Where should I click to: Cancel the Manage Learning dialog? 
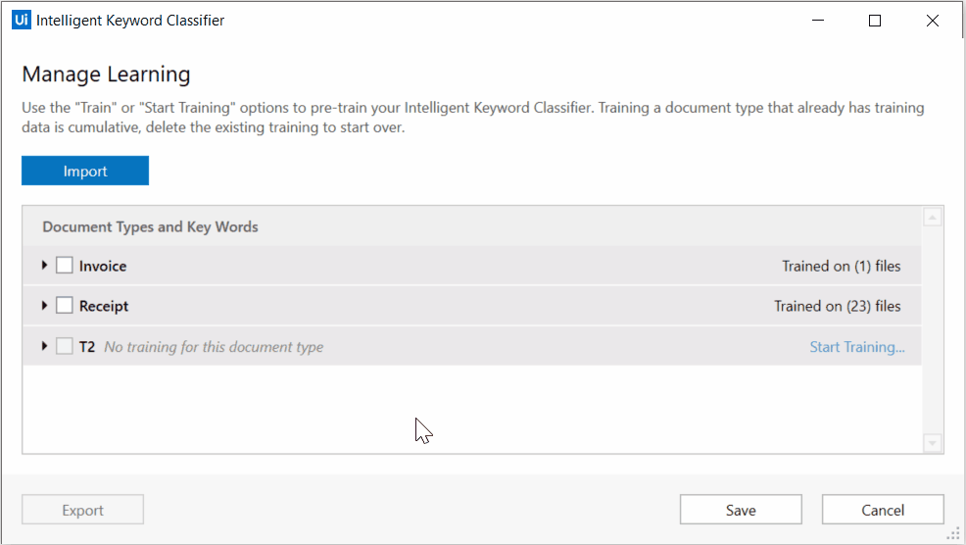tap(882, 510)
